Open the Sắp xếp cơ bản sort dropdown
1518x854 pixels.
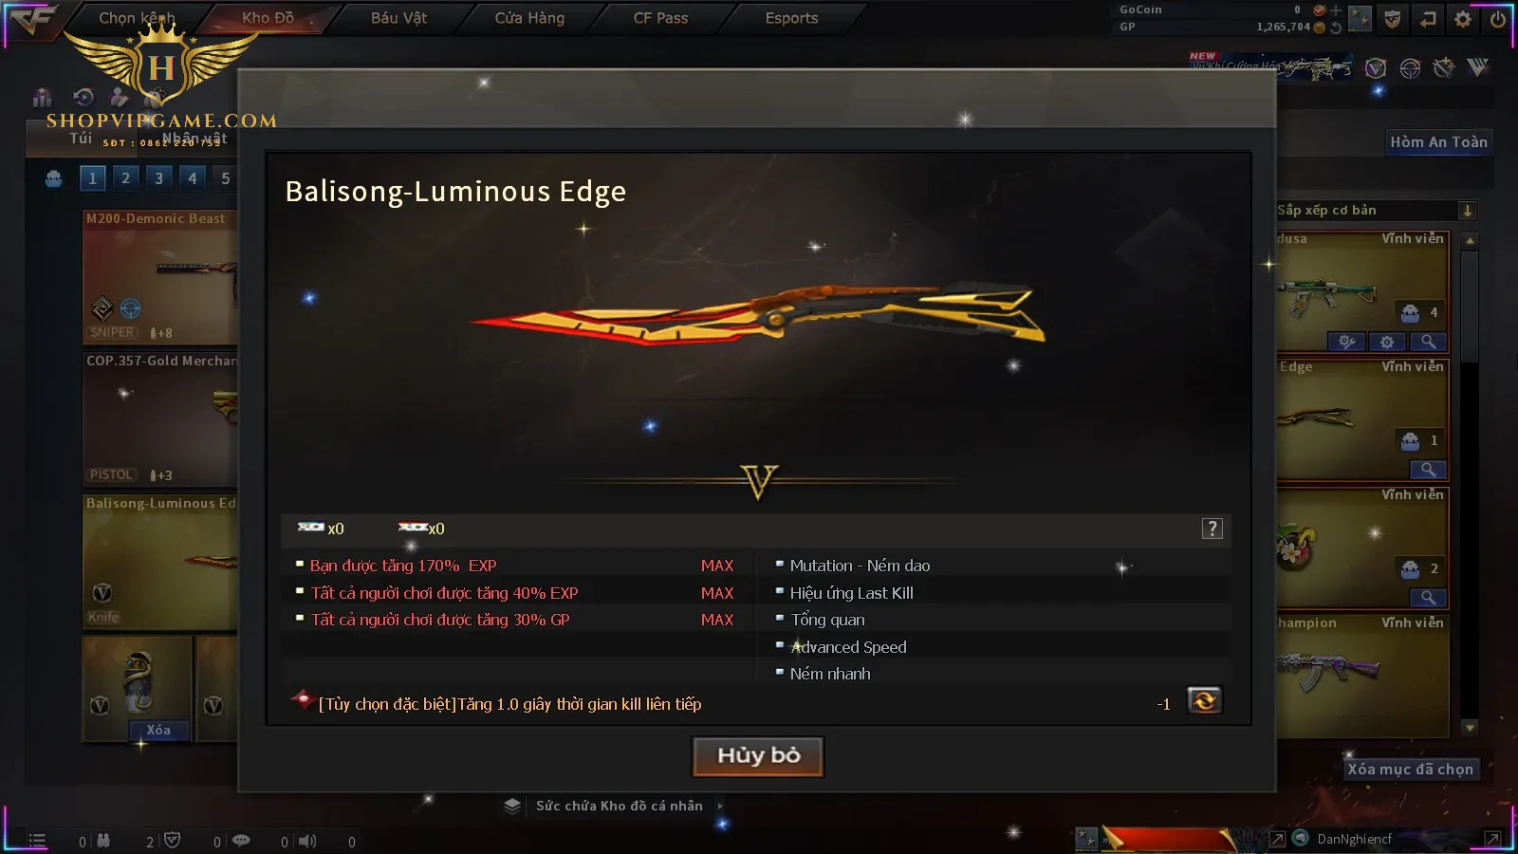pyautogui.click(x=1366, y=211)
